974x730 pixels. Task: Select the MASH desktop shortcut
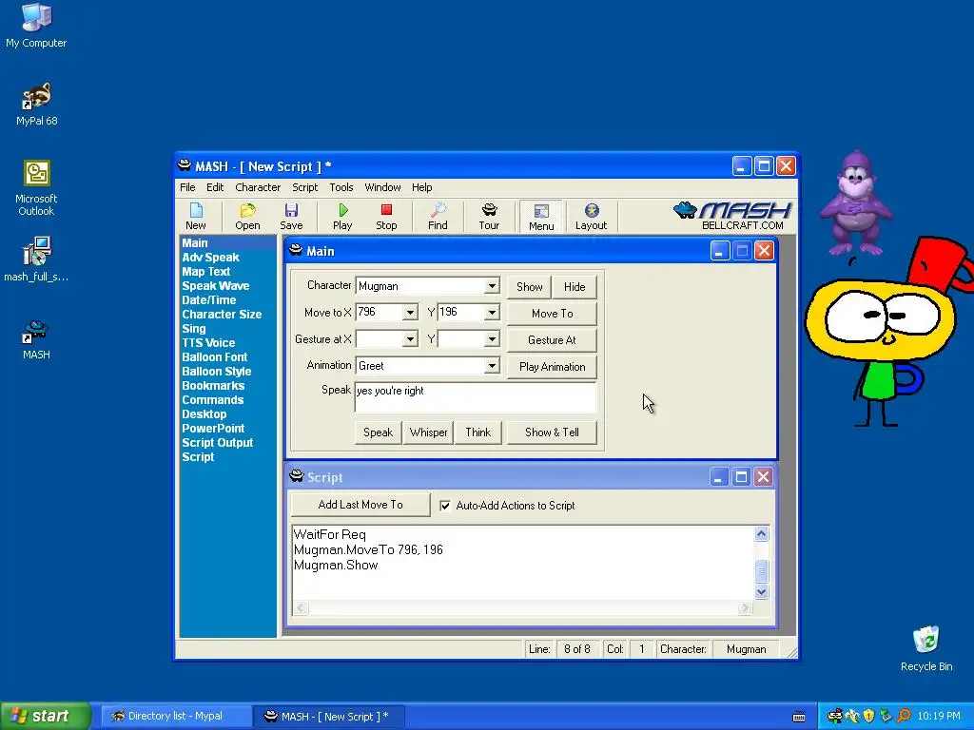[x=36, y=339]
